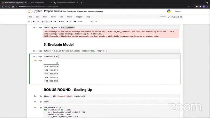Click the pencil edit mode icon
Screen dimensions: 210x118
(169, 17)
